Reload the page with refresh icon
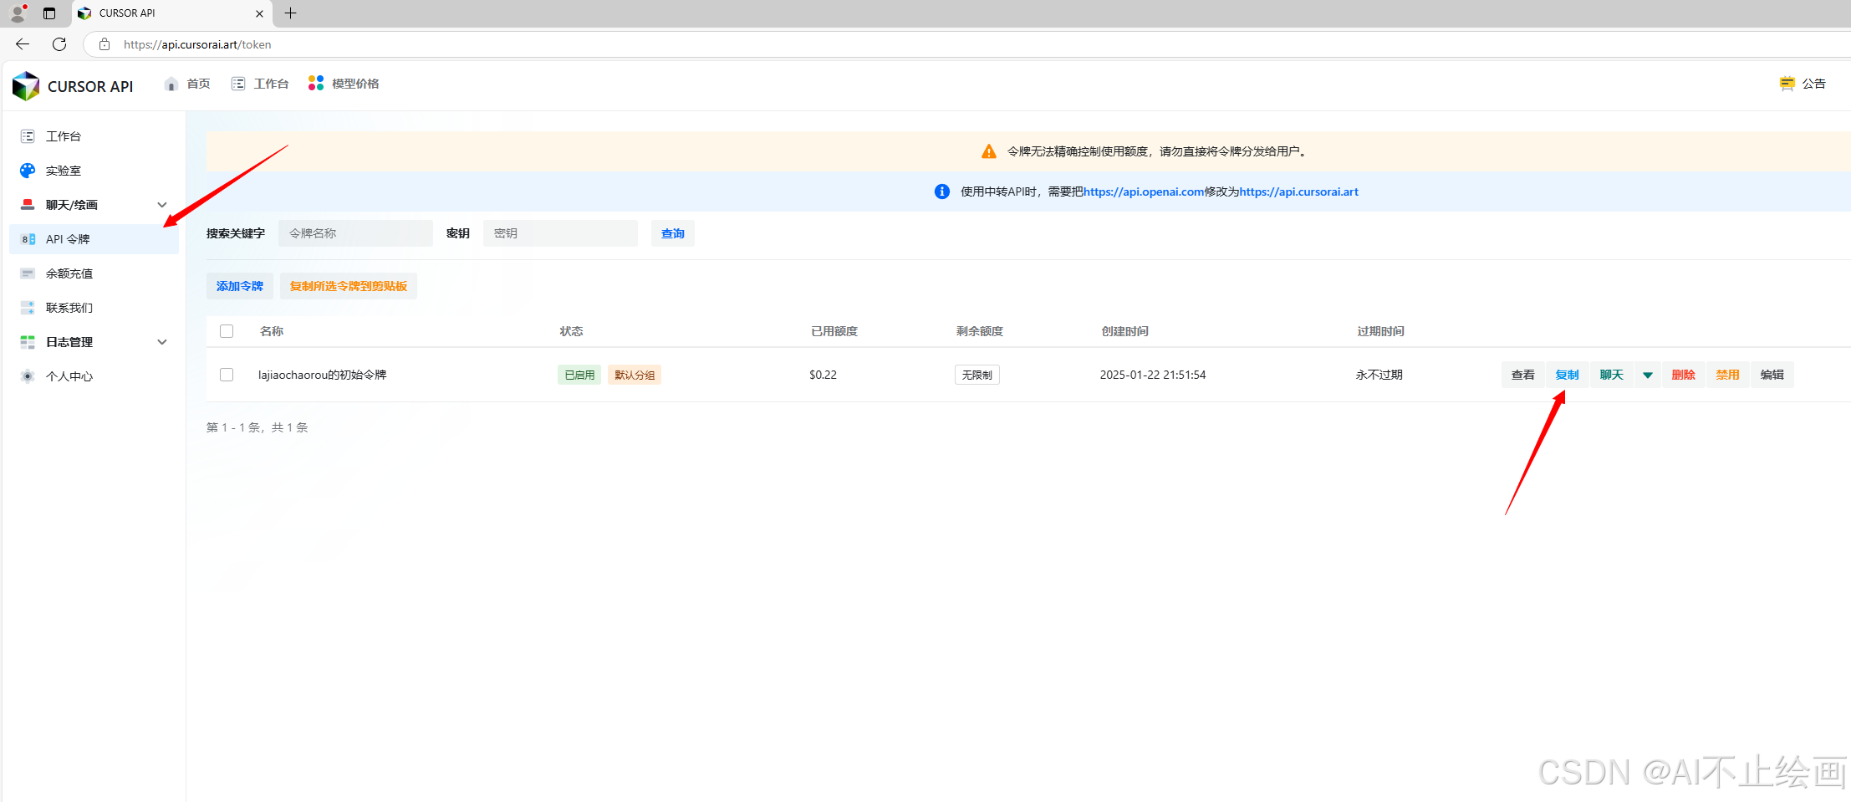The image size is (1851, 802). [x=59, y=44]
